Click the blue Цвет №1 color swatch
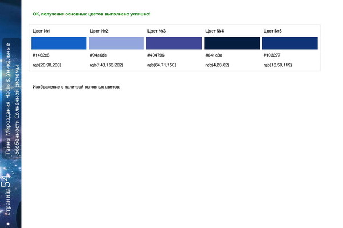Screen dimensions: 343x228 point(59,43)
